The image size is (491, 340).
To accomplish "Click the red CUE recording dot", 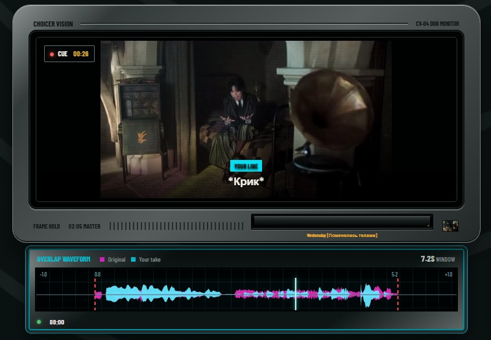I will coord(52,54).
